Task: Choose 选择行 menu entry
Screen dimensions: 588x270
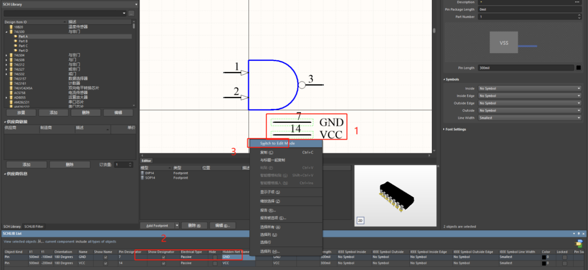Action: coord(286,242)
